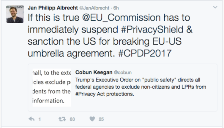
Task: Open Jan Philipp Albrecht's profile picture
Action: 15,14
